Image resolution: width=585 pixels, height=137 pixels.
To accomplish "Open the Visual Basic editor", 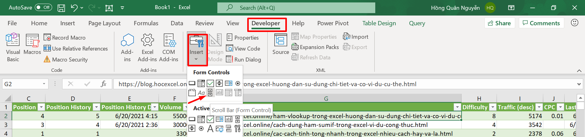I will click(x=13, y=47).
